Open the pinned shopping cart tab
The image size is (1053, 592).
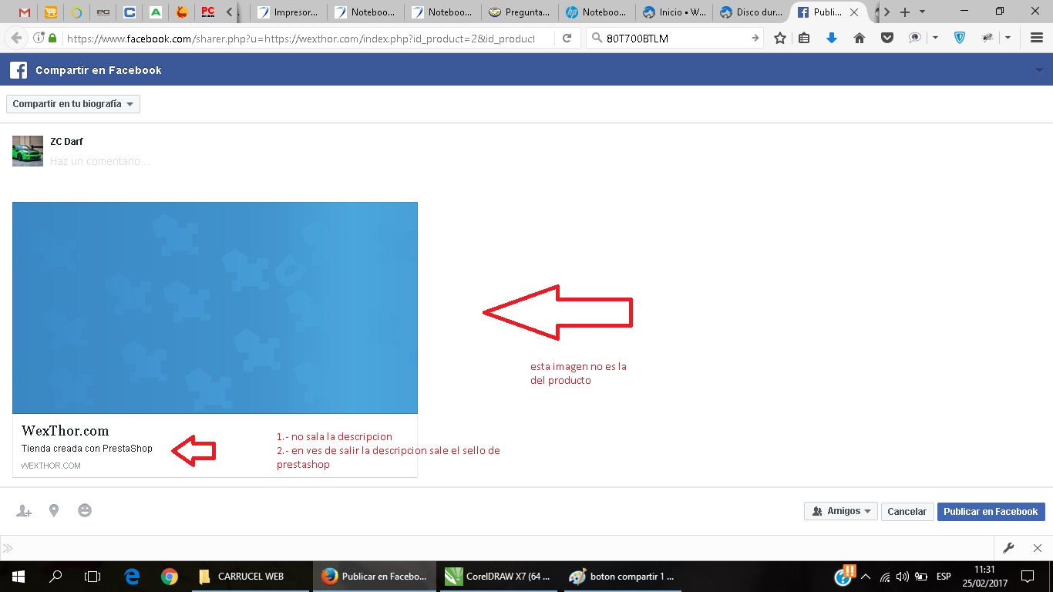click(x=51, y=12)
